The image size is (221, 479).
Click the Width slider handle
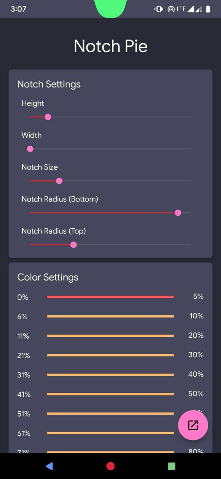coord(30,149)
